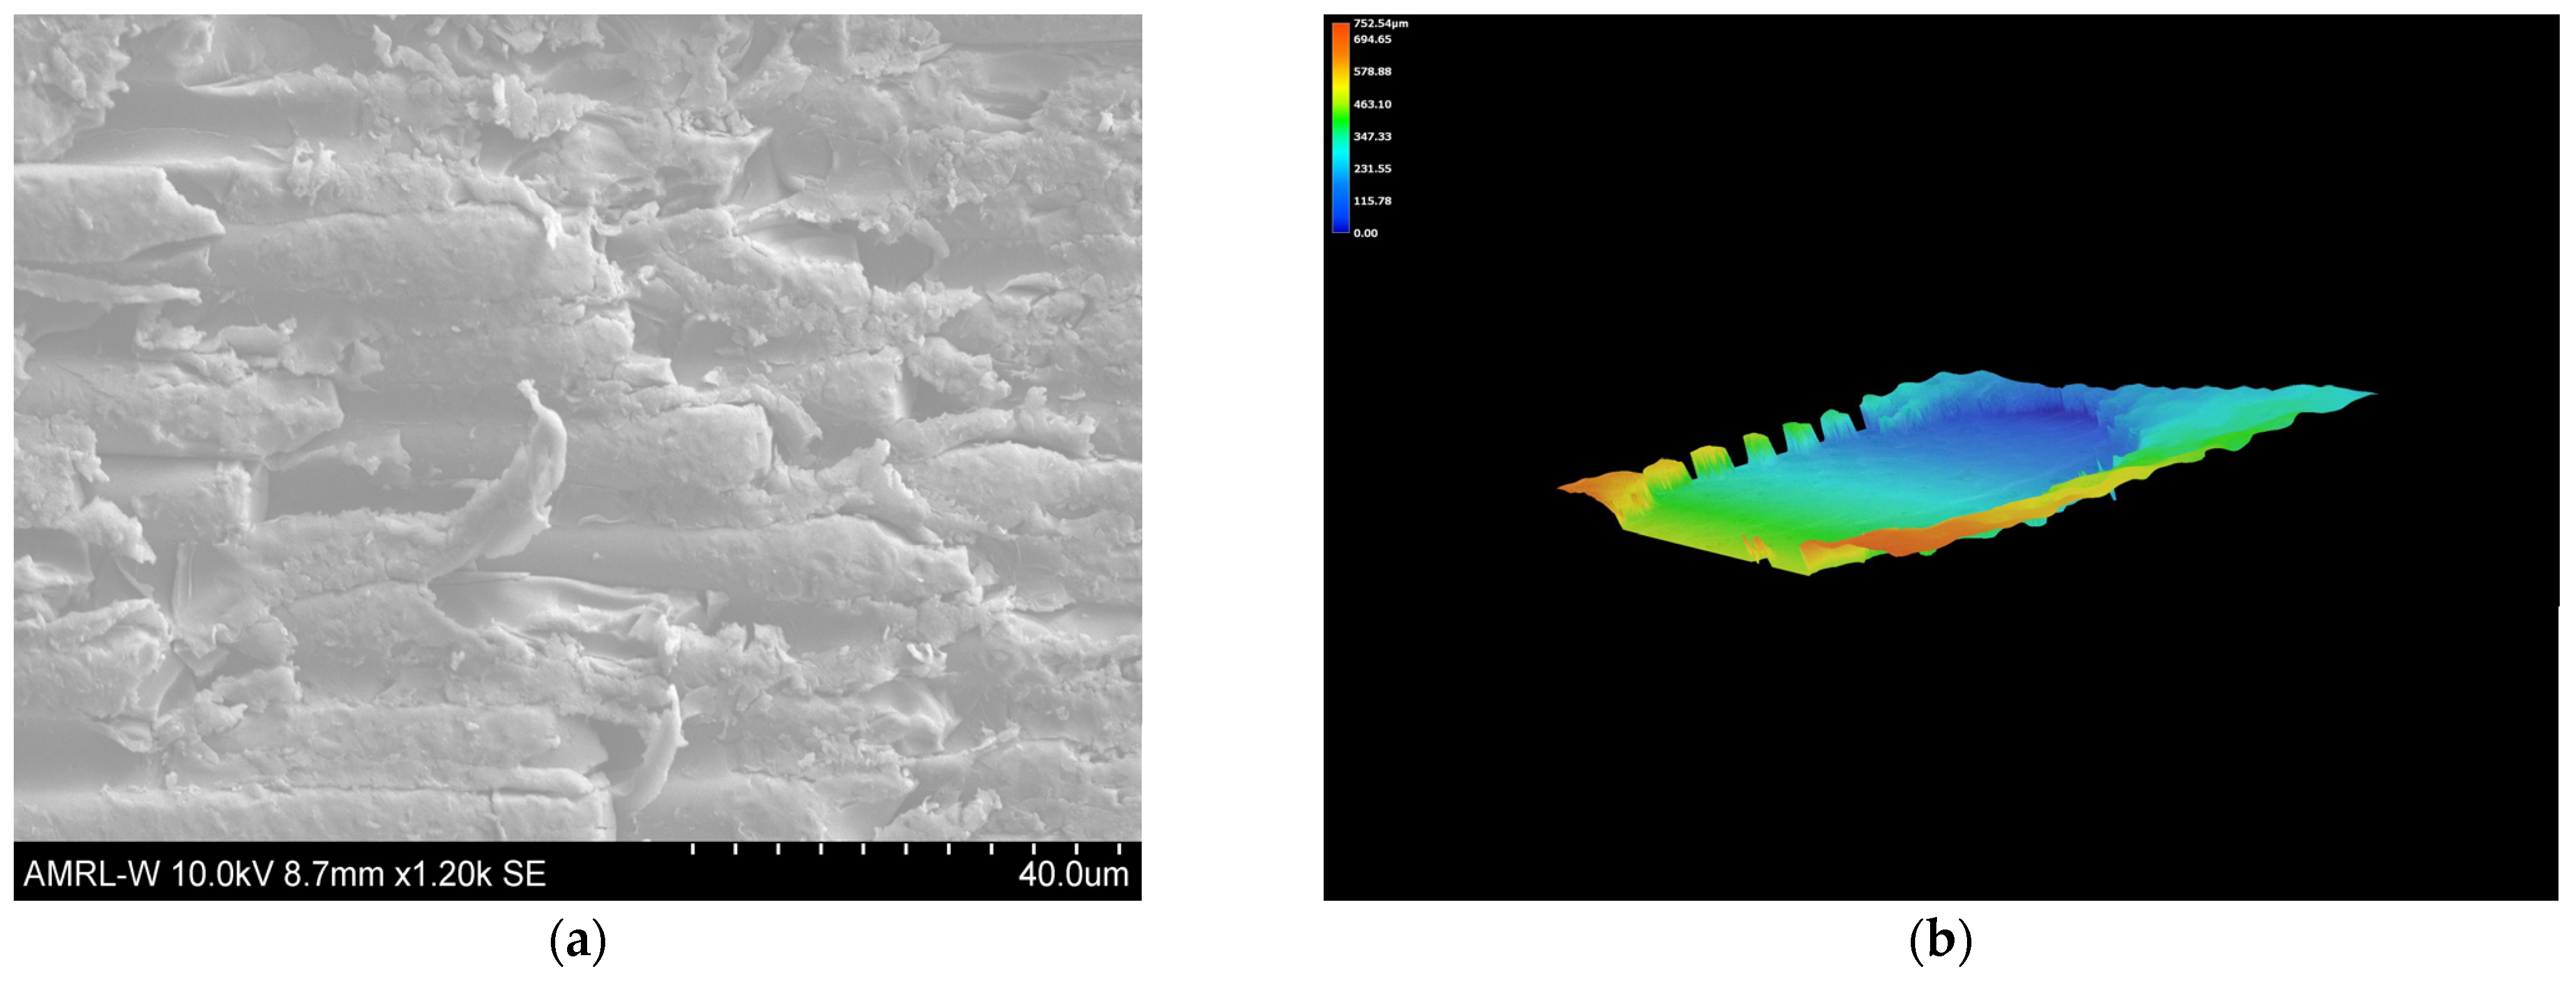Click the 115.78 legend value
This screenshot has width=2576, height=982.
pos(1372,201)
